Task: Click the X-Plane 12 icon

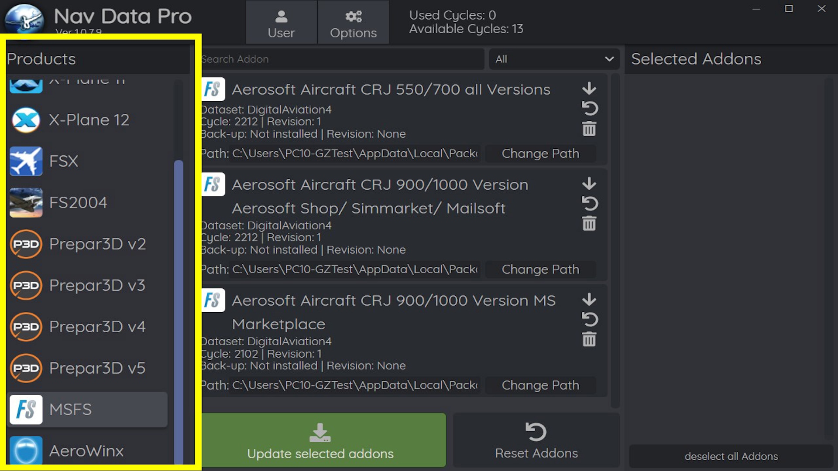Action: 26,120
